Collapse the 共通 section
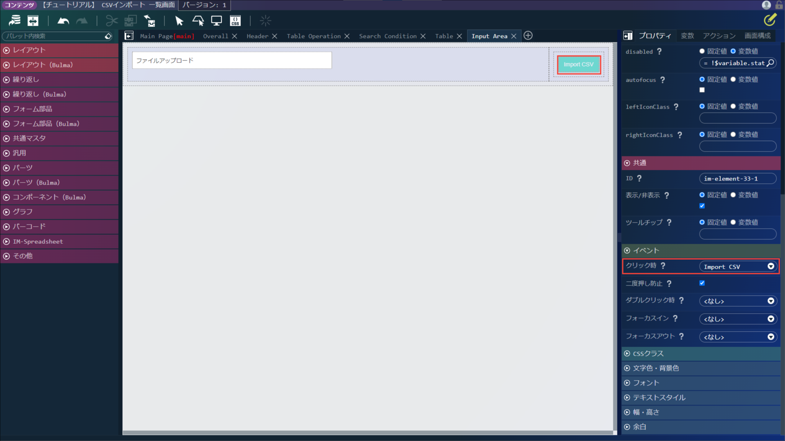The width and height of the screenshot is (785, 441). pyautogui.click(x=701, y=163)
